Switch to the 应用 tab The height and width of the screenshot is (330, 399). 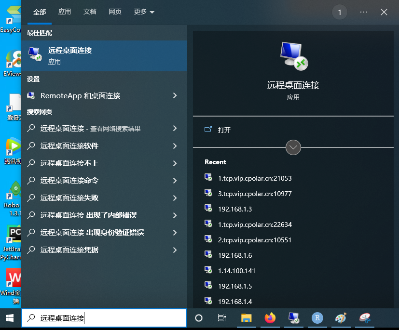(65, 12)
